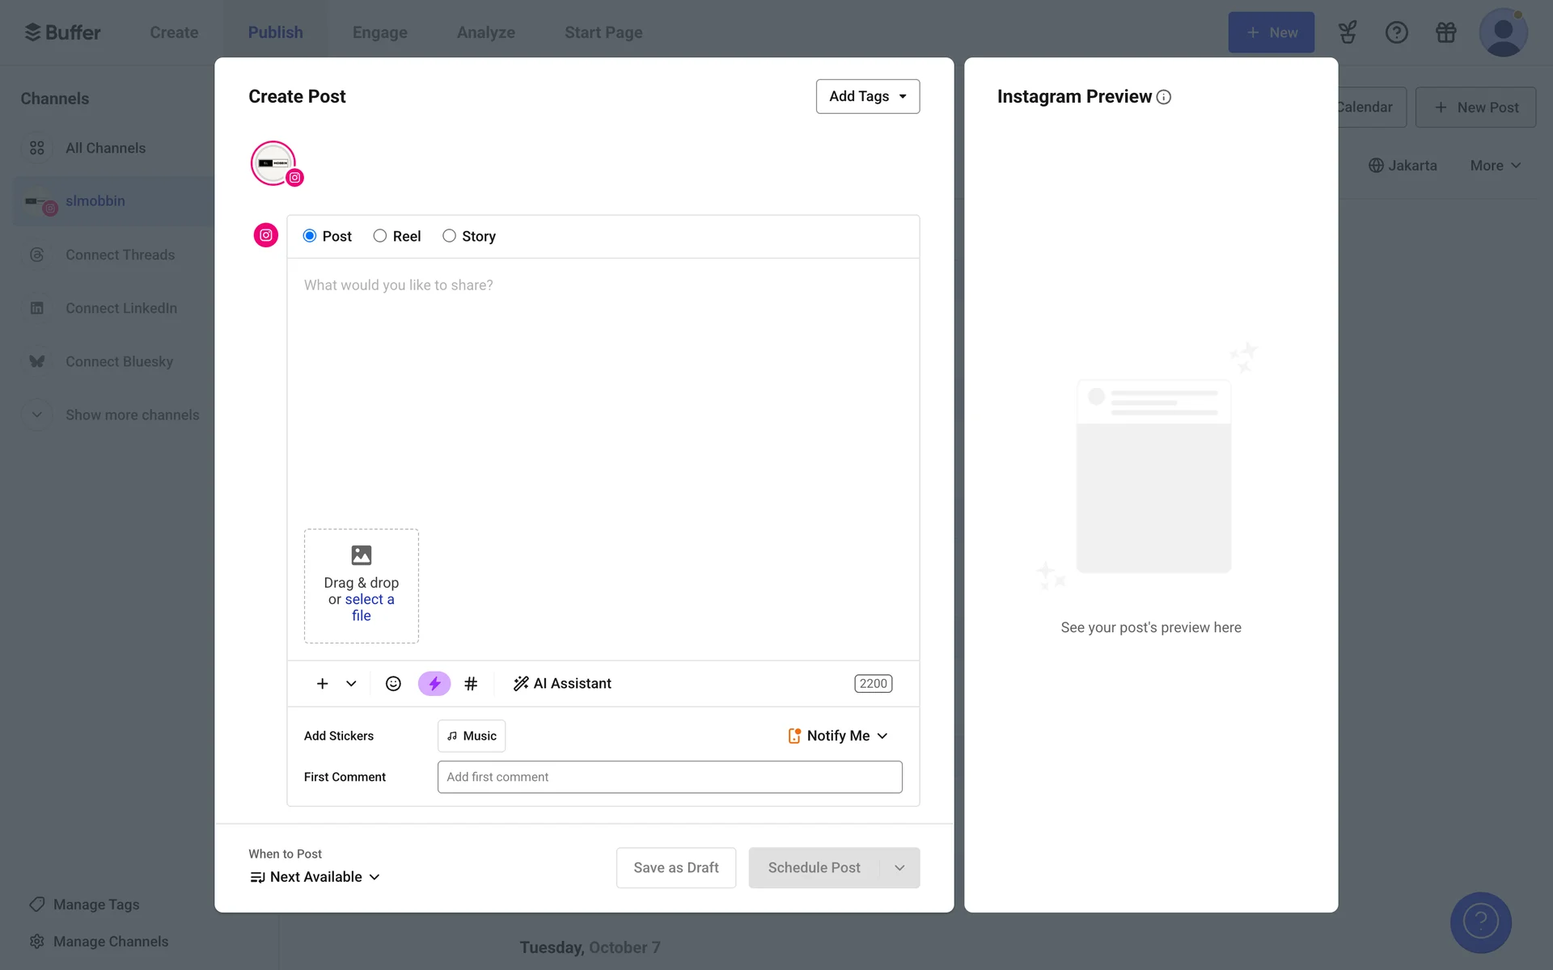This screenshot has height=970, width=1553.
Task: Click the sprout plant icon in header
Action: [1347, 32]
